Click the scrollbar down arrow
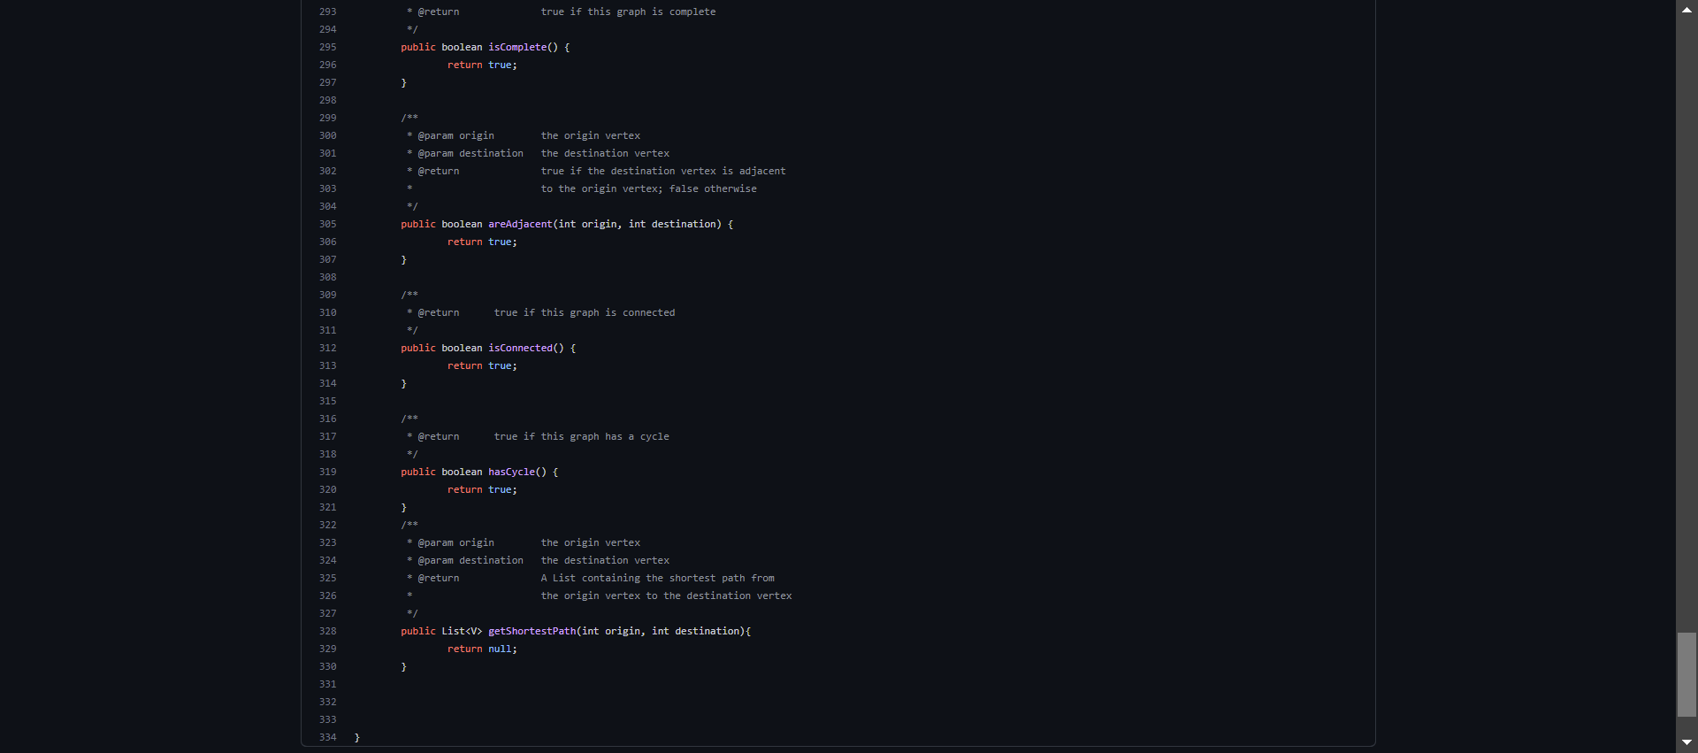The image size is (1698, 753). [1687, 743]
